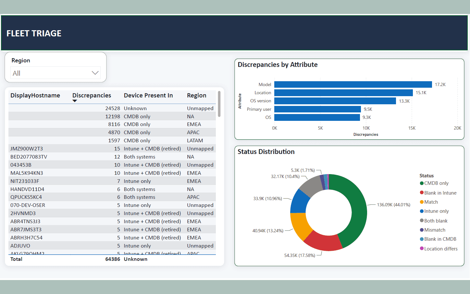470x294 pixels.
Task: Click the Discrepancies by Attribute chart title
Action: (278, 65)
